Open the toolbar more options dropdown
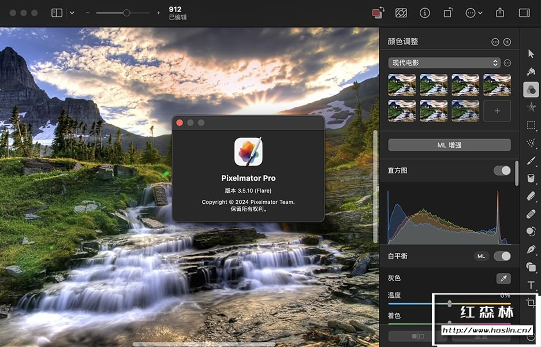This screenshot has height=347, width=541. tap(473, 13)
